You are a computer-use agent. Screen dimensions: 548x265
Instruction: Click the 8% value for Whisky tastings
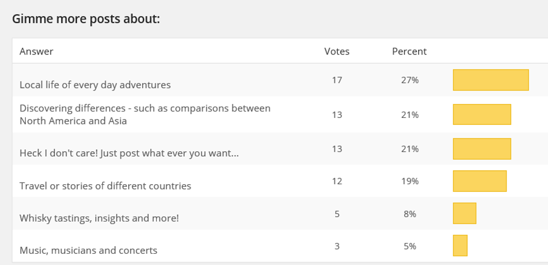pos(410,214)
